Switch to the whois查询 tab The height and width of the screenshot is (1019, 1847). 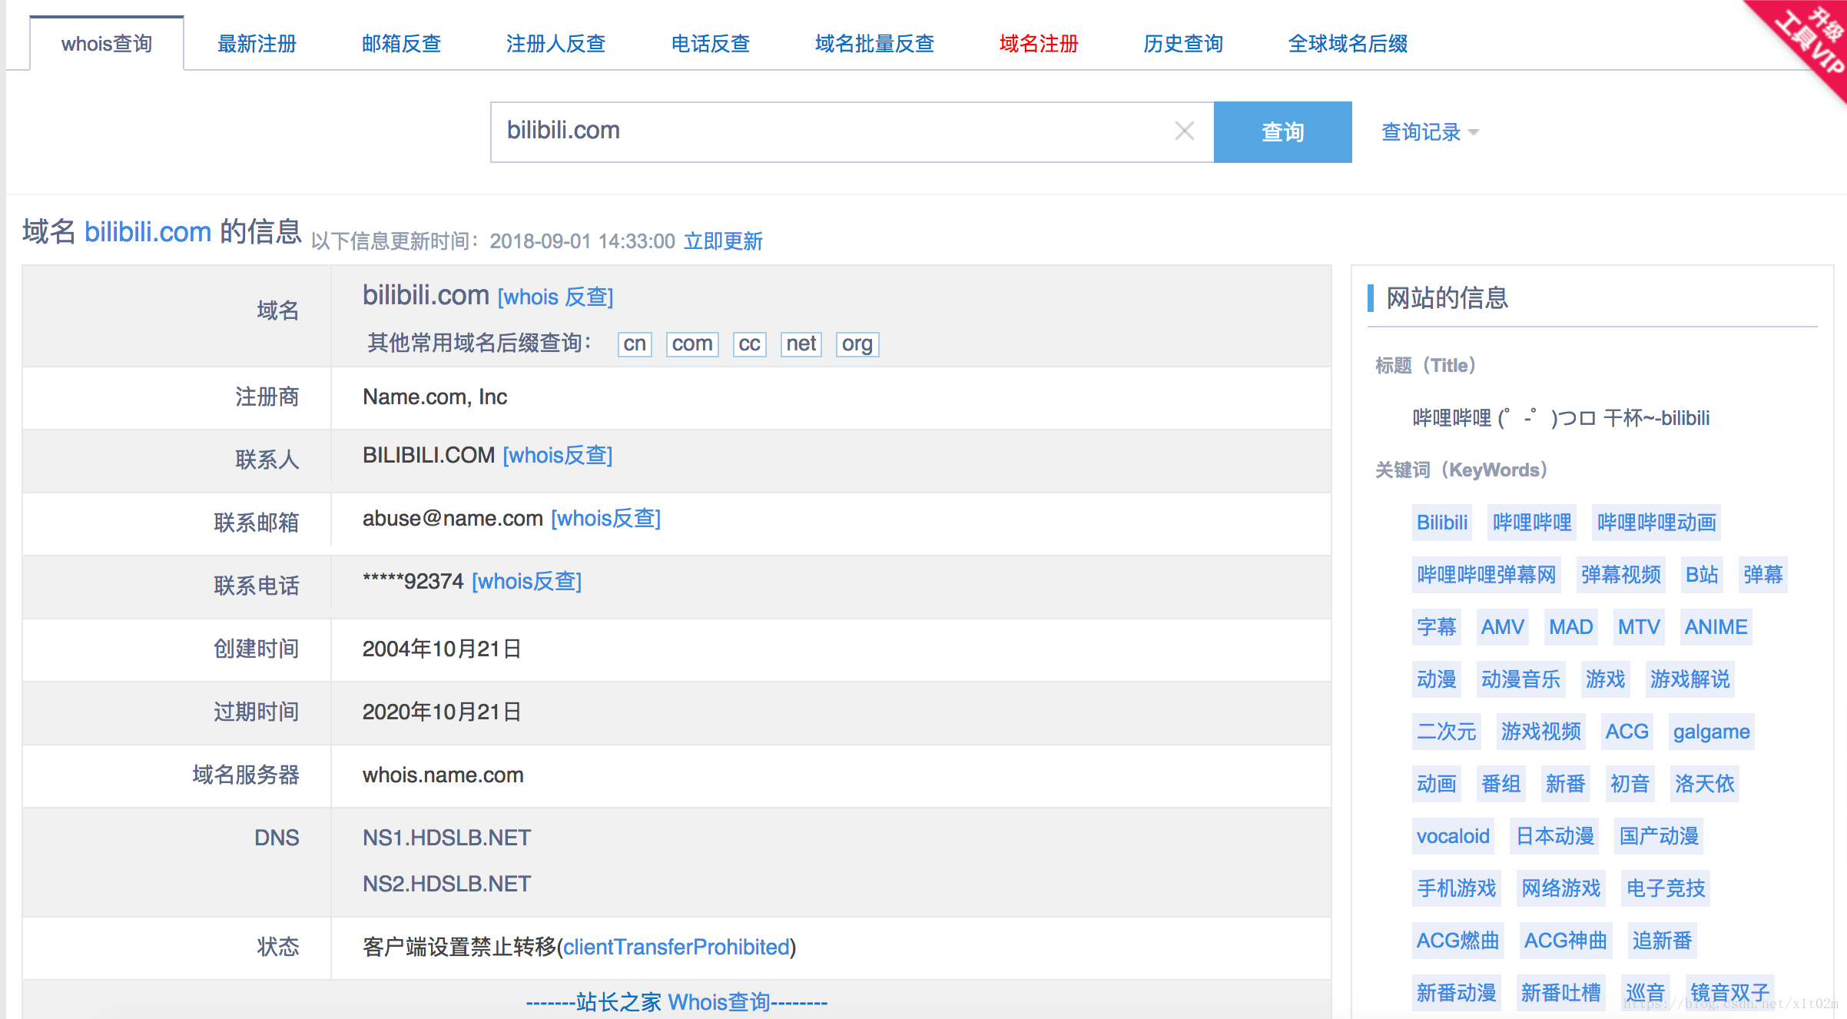tap(107, 44)
